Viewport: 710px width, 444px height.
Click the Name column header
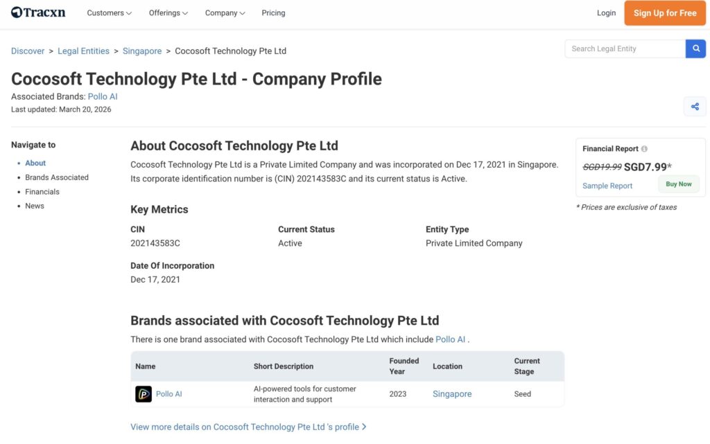pyautogui.click(x=146, y=366)
